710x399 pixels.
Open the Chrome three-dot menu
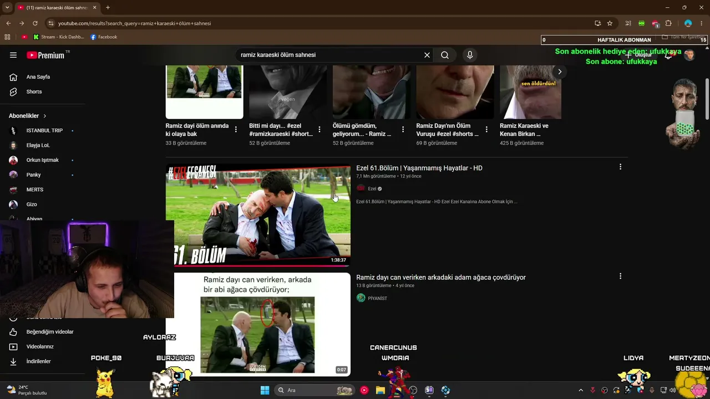point(702,23)
